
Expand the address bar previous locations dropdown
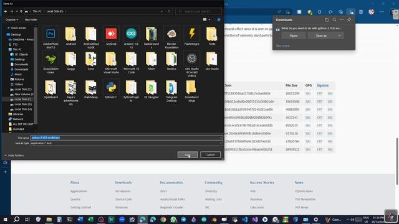(x=161, y=11)
